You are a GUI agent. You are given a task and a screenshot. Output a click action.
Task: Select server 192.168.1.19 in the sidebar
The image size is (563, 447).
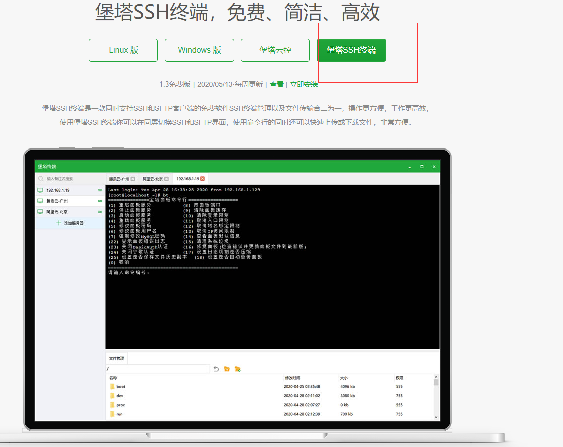pos(70,190)
